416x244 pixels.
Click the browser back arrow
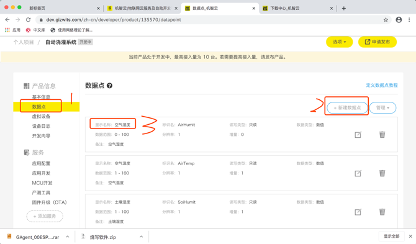[x=7, y=20]
